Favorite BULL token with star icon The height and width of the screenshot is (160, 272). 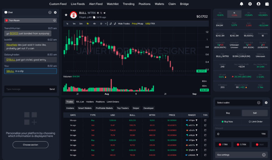(x=66, y=15)
